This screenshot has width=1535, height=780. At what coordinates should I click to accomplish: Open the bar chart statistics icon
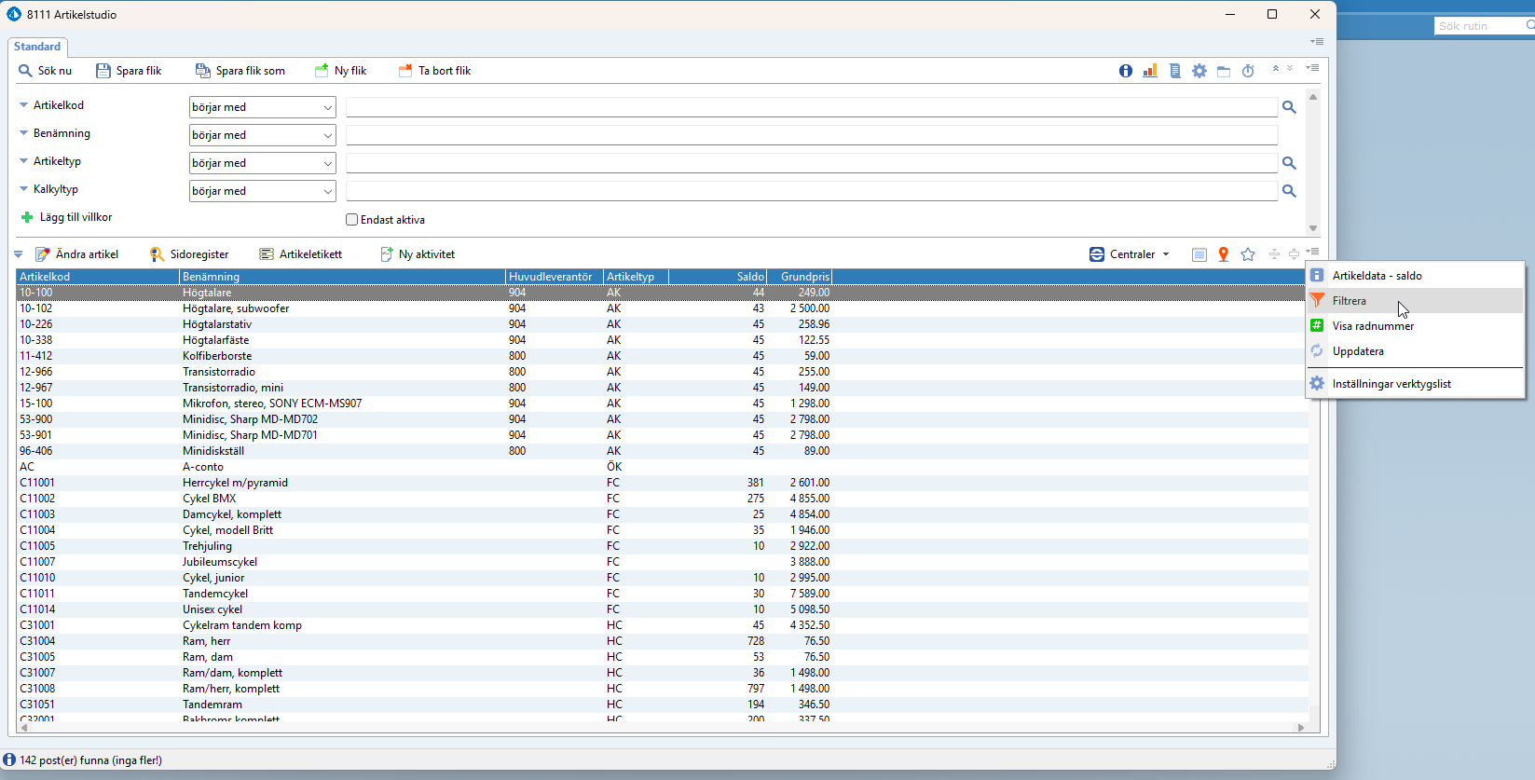coord(1150,71)
